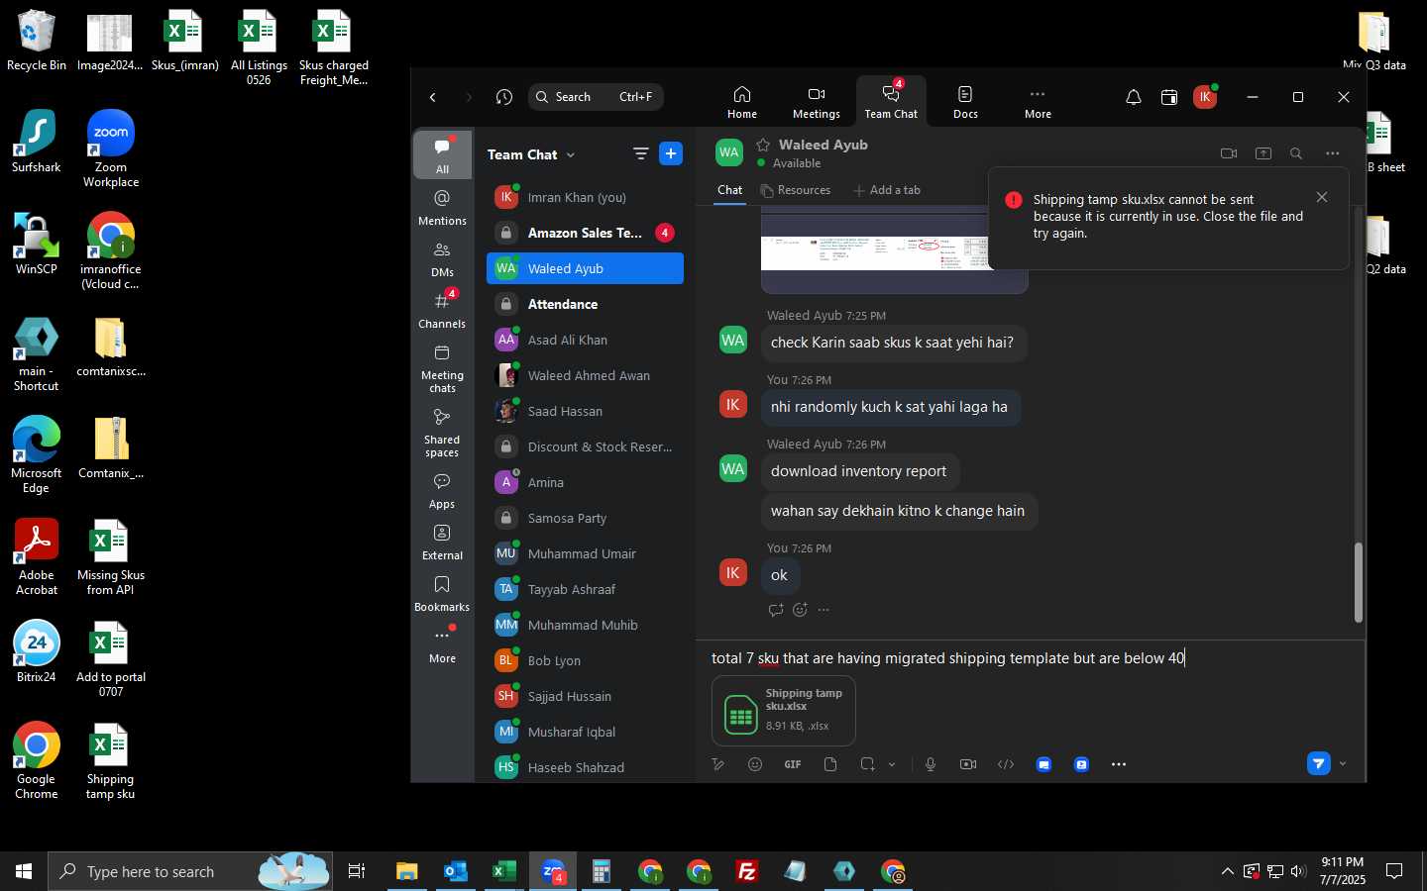1427x891 pixels.
Task: Expand the Team Chat dropdown chevron
Action: 571,155
